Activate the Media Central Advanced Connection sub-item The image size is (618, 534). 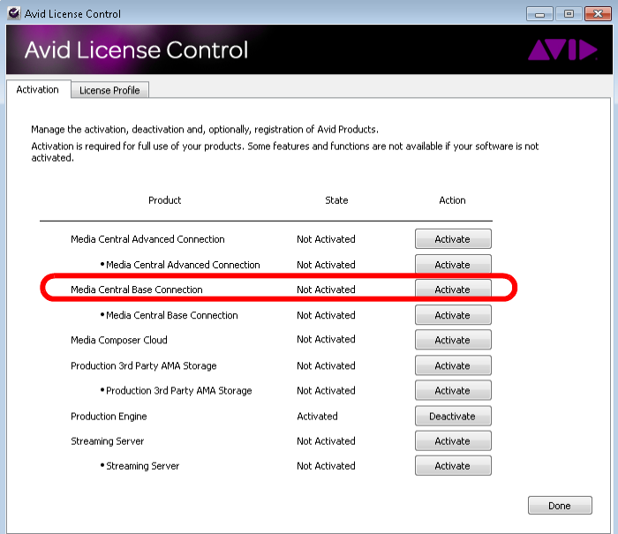(x=453, y=265)
